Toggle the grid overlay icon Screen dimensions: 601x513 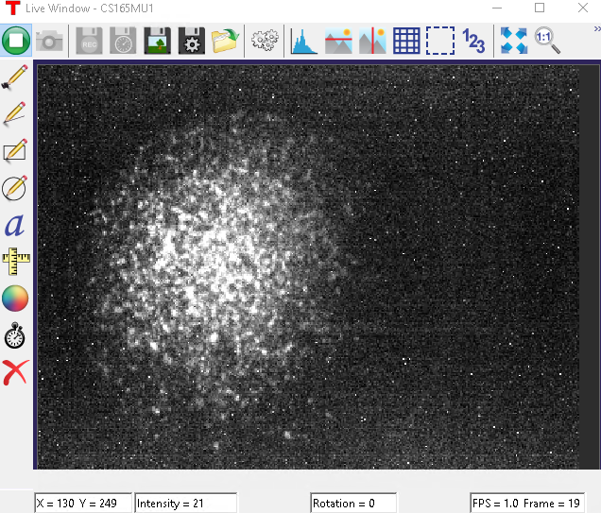tap(406, 41)
